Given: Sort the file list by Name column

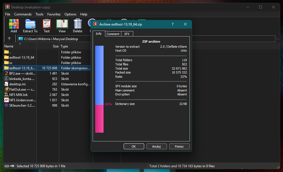Looking at the screenshot, I should click(x=9, y=46).
